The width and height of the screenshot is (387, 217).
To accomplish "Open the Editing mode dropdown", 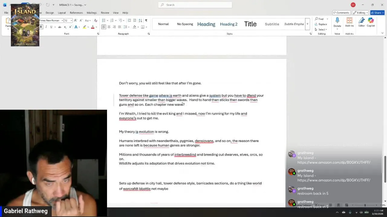I will click(x=361, y=13).
